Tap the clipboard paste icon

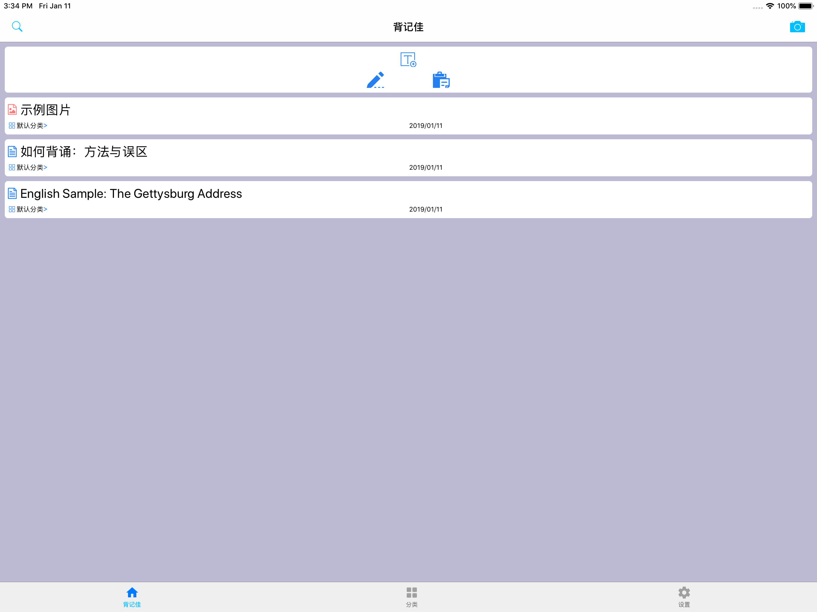tap(441, 80)
